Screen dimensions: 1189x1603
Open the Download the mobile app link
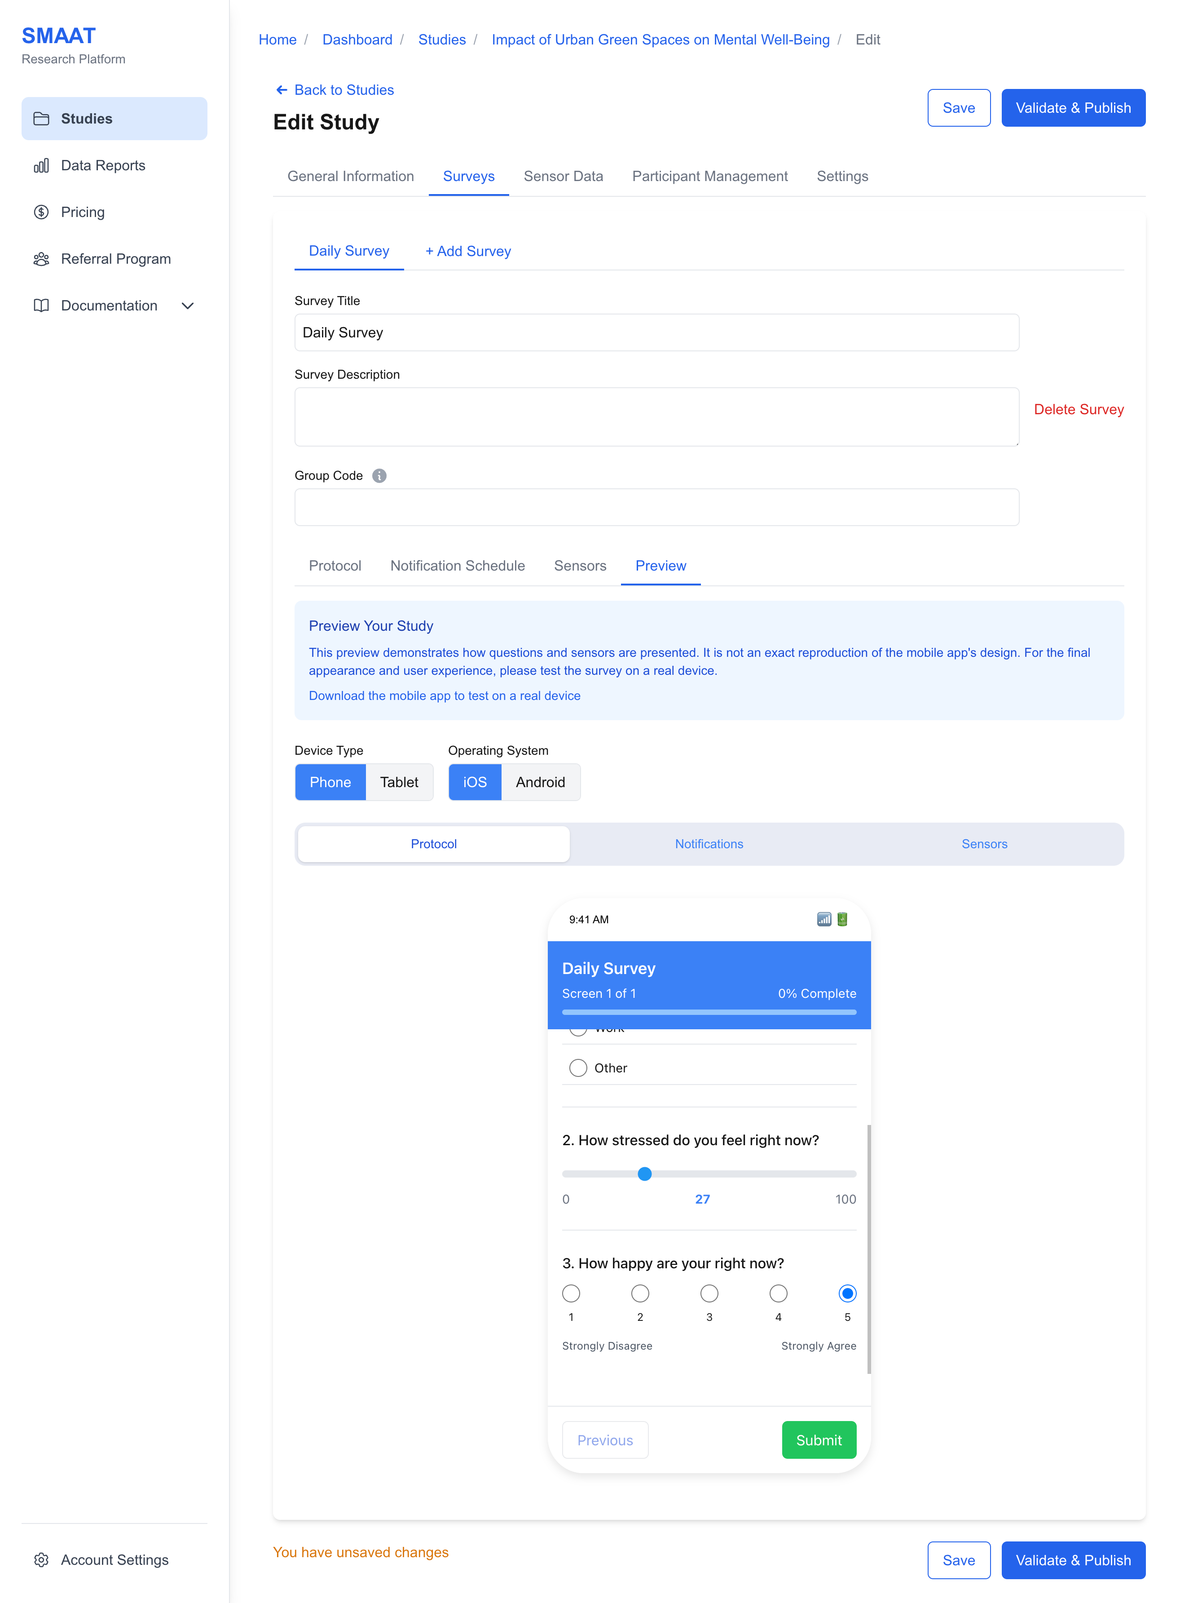tap(444, 695)
